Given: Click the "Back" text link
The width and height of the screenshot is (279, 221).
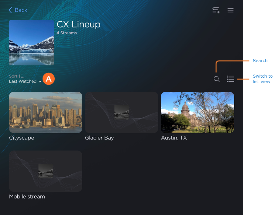Looking at the screenshot, I should click(21, 10).
